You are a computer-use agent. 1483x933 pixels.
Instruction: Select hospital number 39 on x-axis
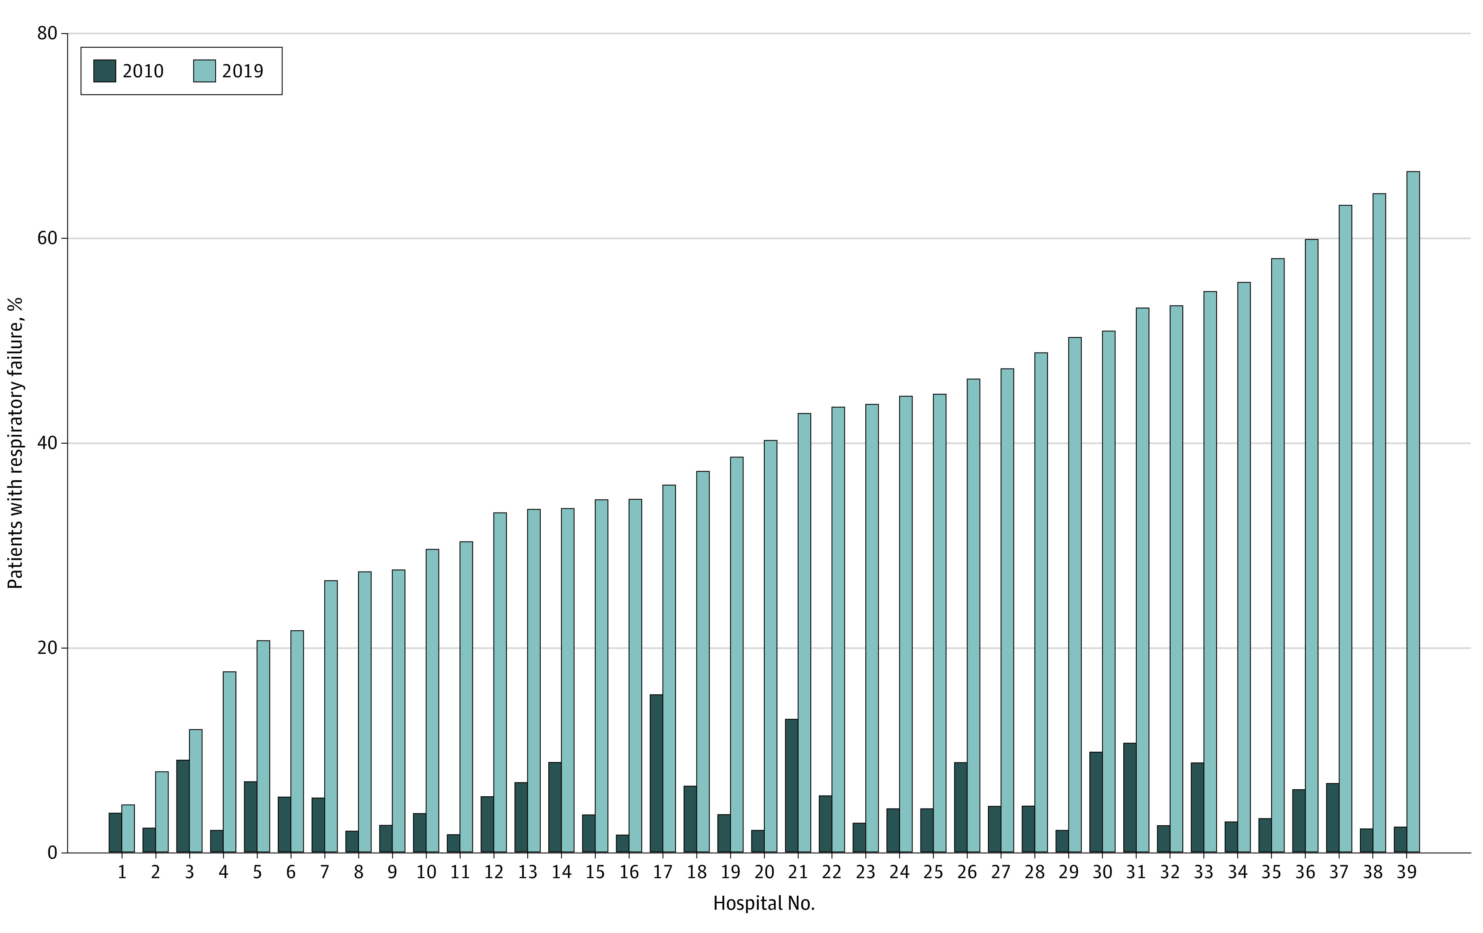pyautogui.click(x=1407, y=873)
